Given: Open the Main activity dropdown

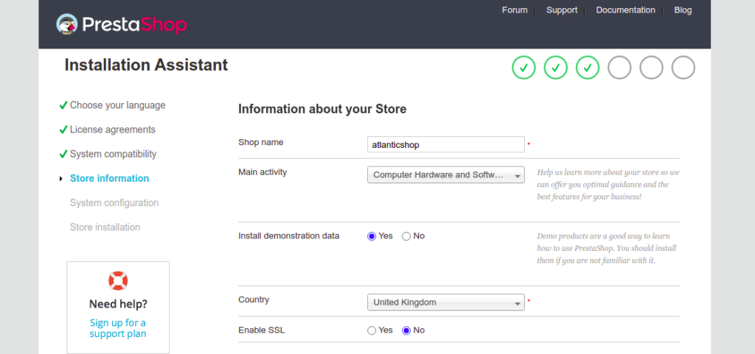Looking at the screenshot, I should pos(446,175).
